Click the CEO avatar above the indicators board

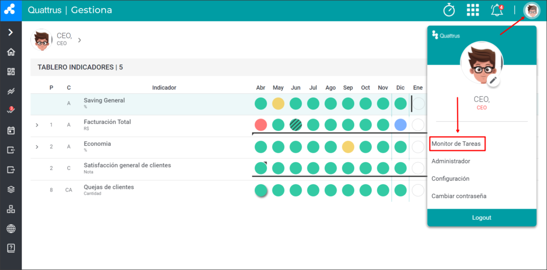tap(42, 39)
